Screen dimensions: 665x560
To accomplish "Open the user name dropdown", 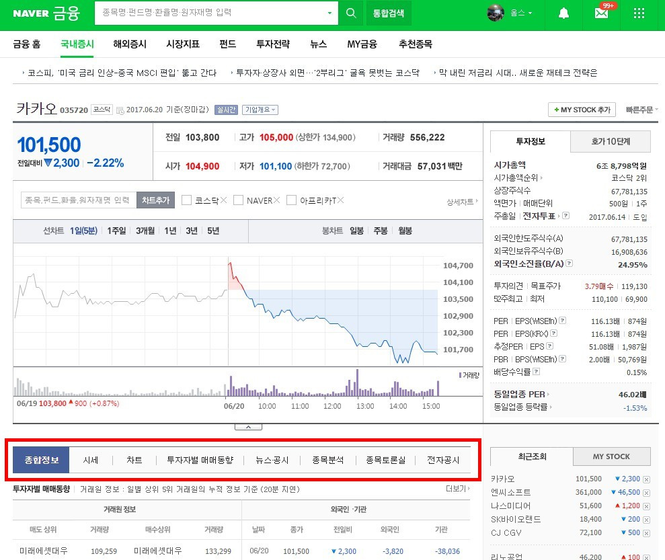I will pyautogui.click(x=521, y=13).
